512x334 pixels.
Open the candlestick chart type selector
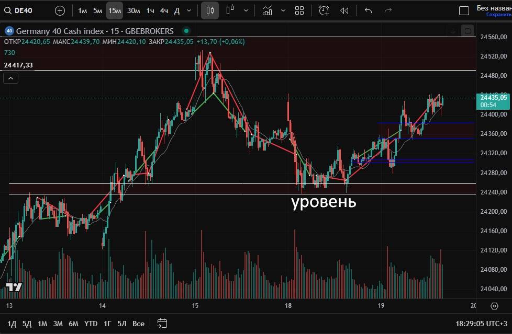[x=210, y=10]
